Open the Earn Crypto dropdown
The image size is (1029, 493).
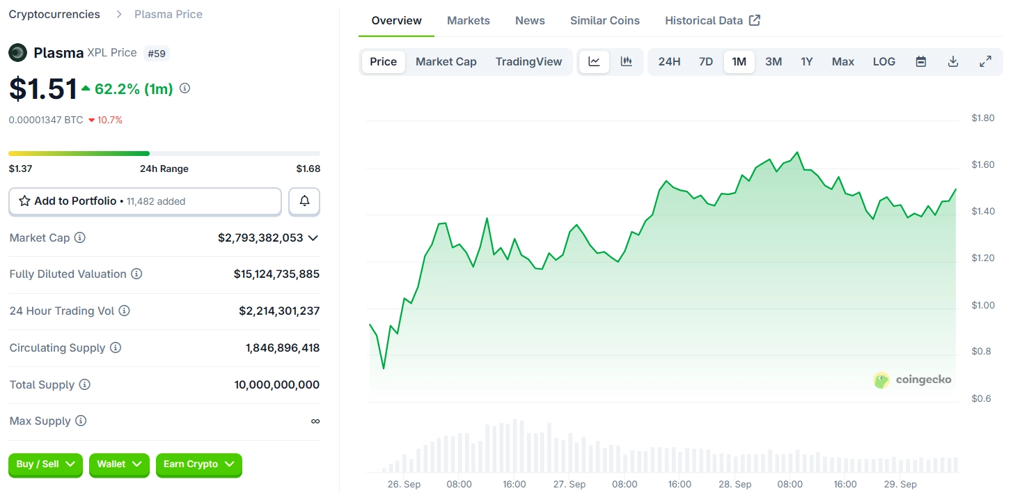click(198, 464)
